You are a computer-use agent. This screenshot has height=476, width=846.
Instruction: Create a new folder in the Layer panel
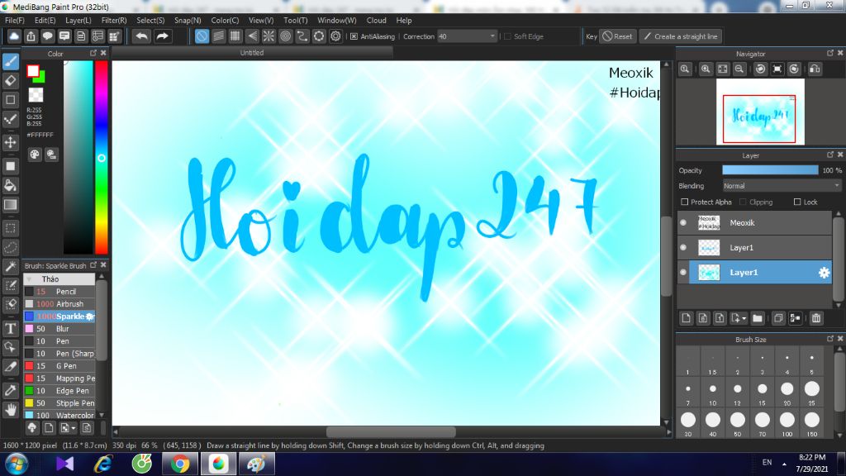coord(758,318)
